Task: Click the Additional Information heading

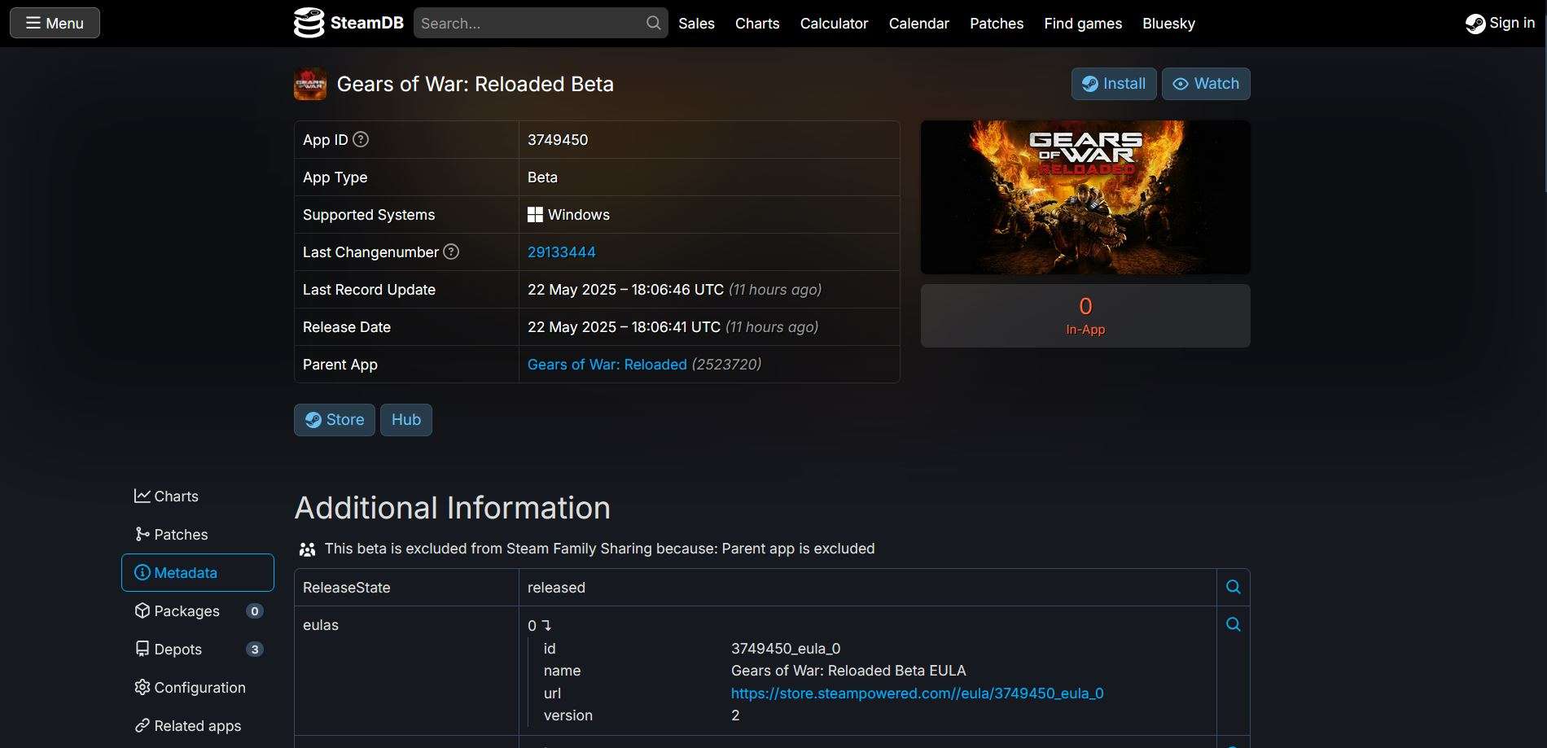Action: click(453, 508)
